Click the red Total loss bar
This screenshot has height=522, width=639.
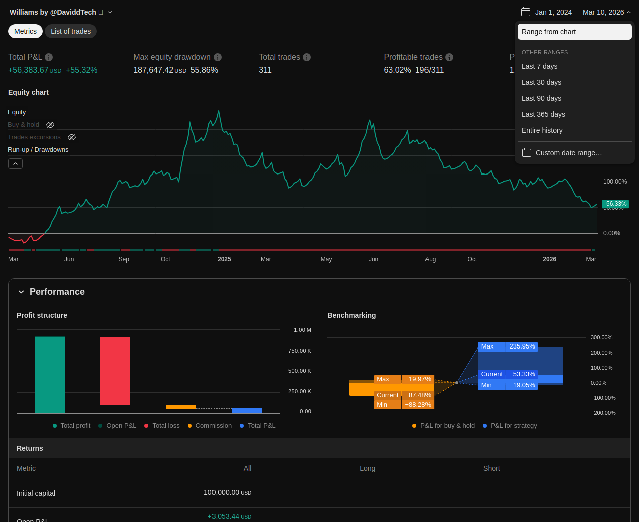115,371
